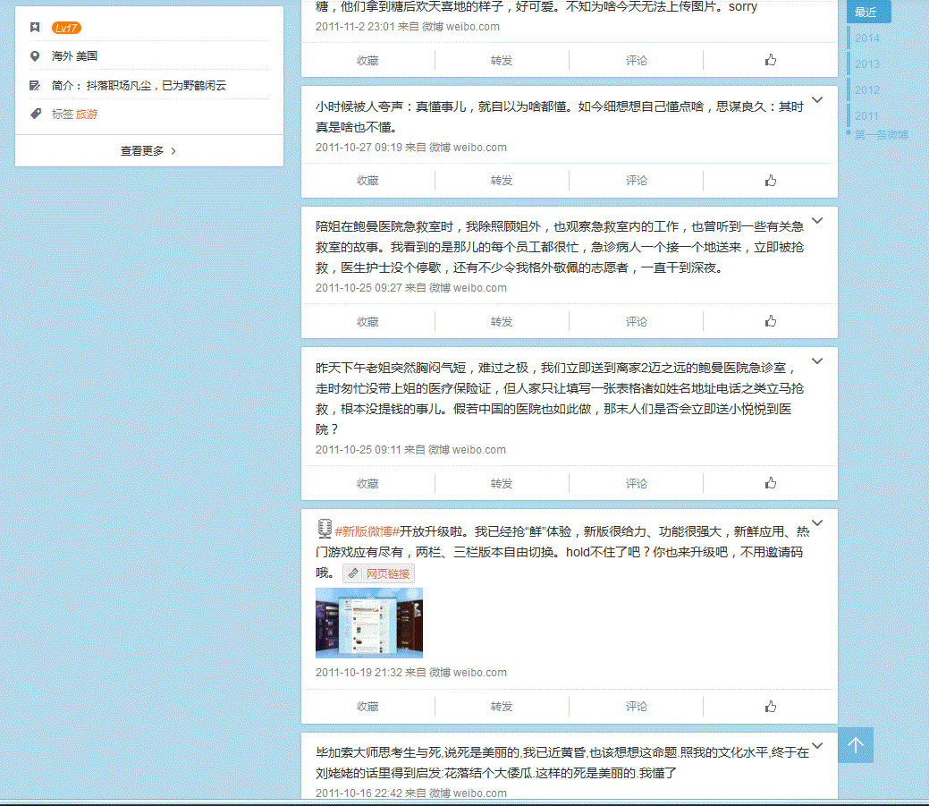
Task: Click the back-to-top arrow button
Action: click(x=855, y=745)
